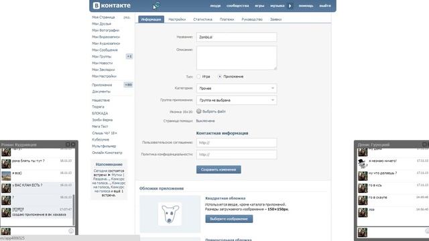Image resolution: width=429 pixels, height=241 pixels.
Task: Click the ред. link beside Моя Страница
Action: click(x=127, y=17)
